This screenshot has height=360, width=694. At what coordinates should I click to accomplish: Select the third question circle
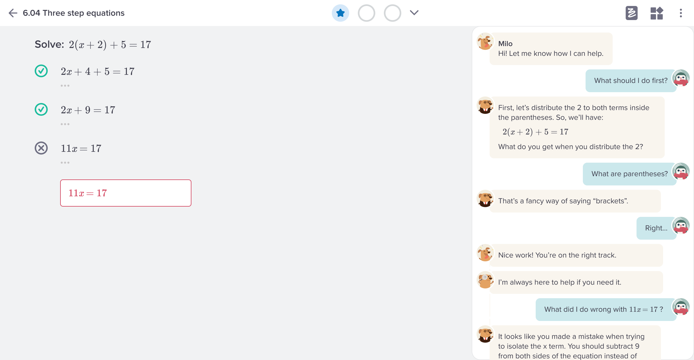click(392, 13)
